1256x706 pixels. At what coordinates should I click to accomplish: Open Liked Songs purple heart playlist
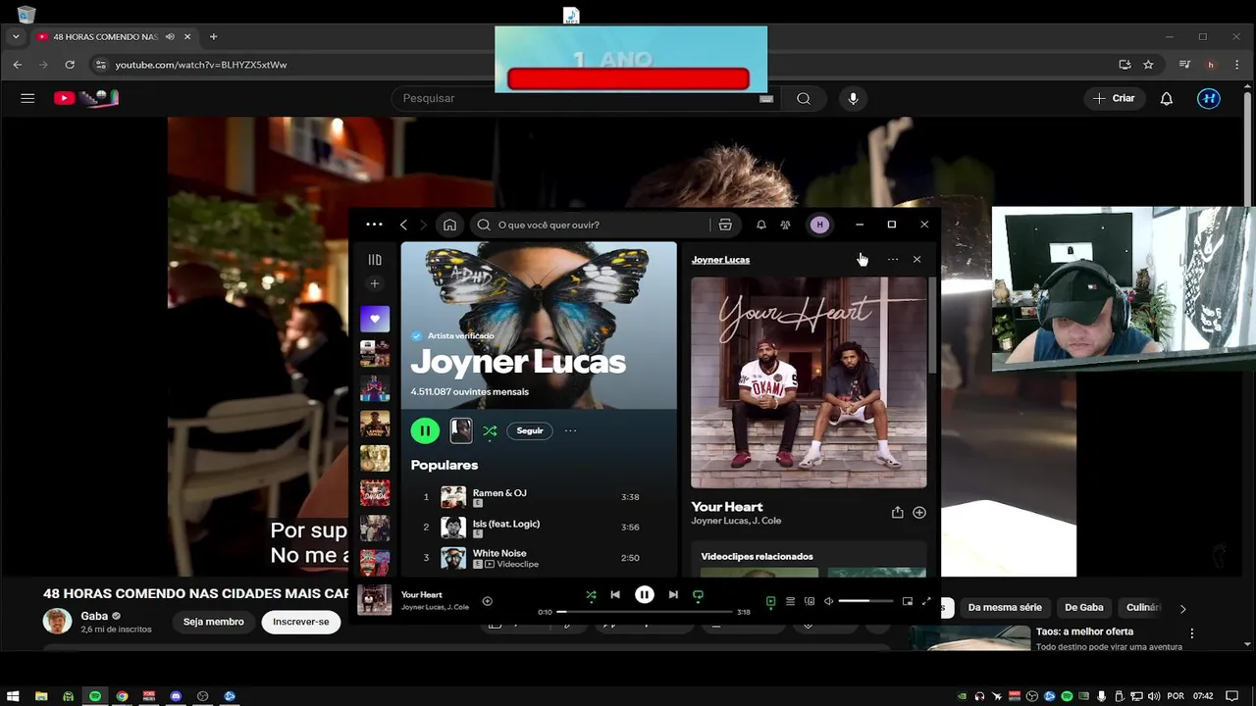(375, 319)
